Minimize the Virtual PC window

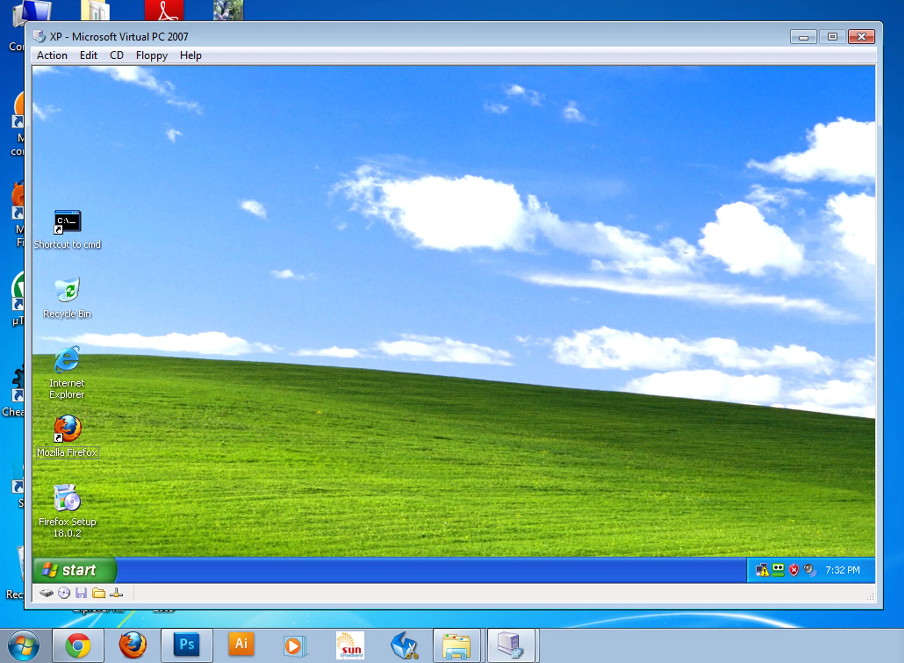click(803, 36)
